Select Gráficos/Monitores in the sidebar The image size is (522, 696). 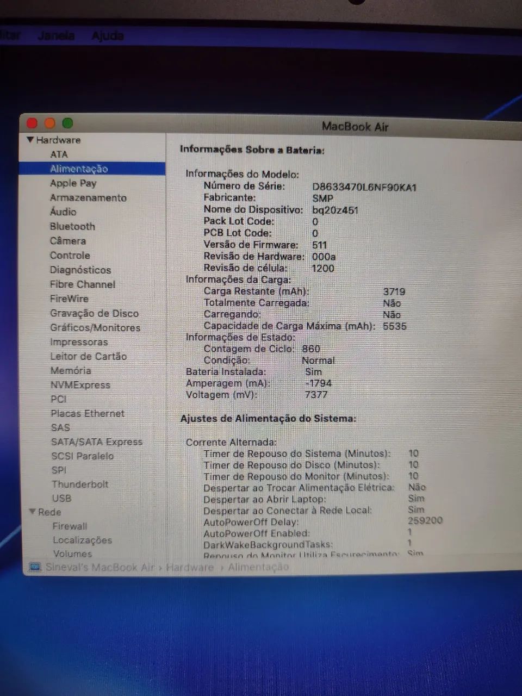(x=95, y=327)
